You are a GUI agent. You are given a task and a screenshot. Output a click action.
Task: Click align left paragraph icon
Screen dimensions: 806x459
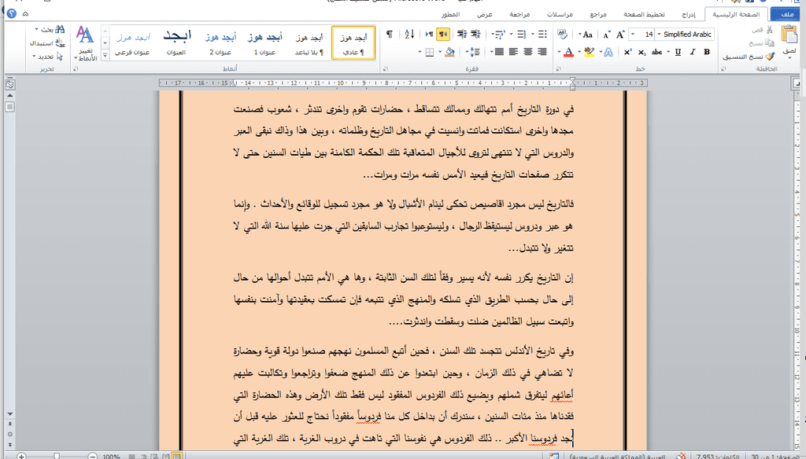[x=513, y=52]
